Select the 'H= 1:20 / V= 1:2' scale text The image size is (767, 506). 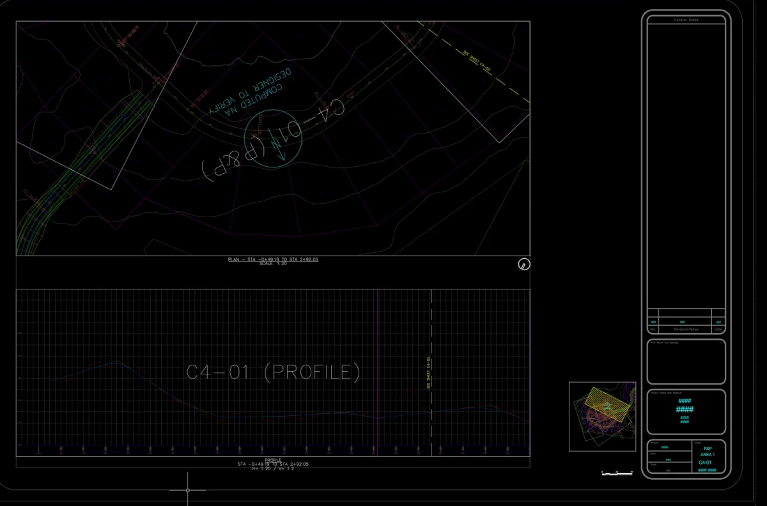[x=273, y=468]
